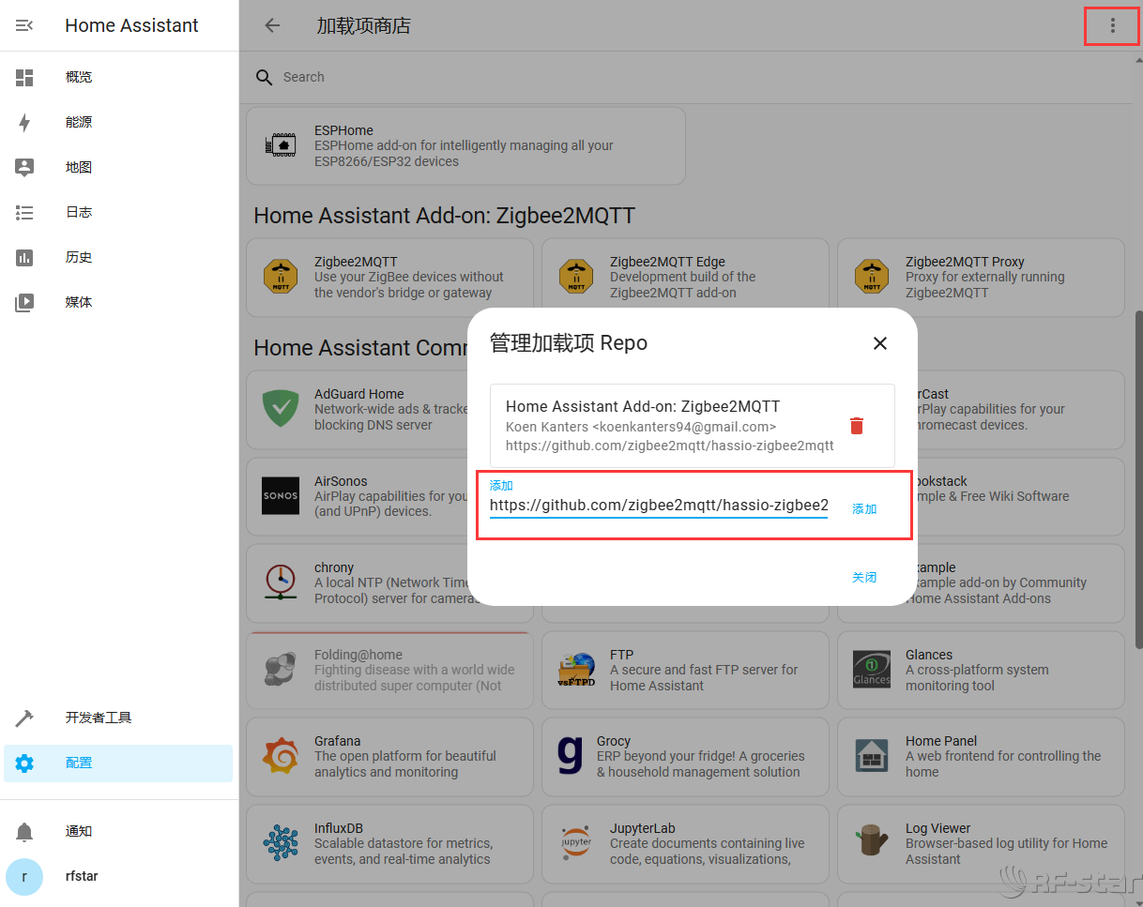Open 能源 energy page in sidebar
Viewport: 1143px width, 907px height.
79,123
